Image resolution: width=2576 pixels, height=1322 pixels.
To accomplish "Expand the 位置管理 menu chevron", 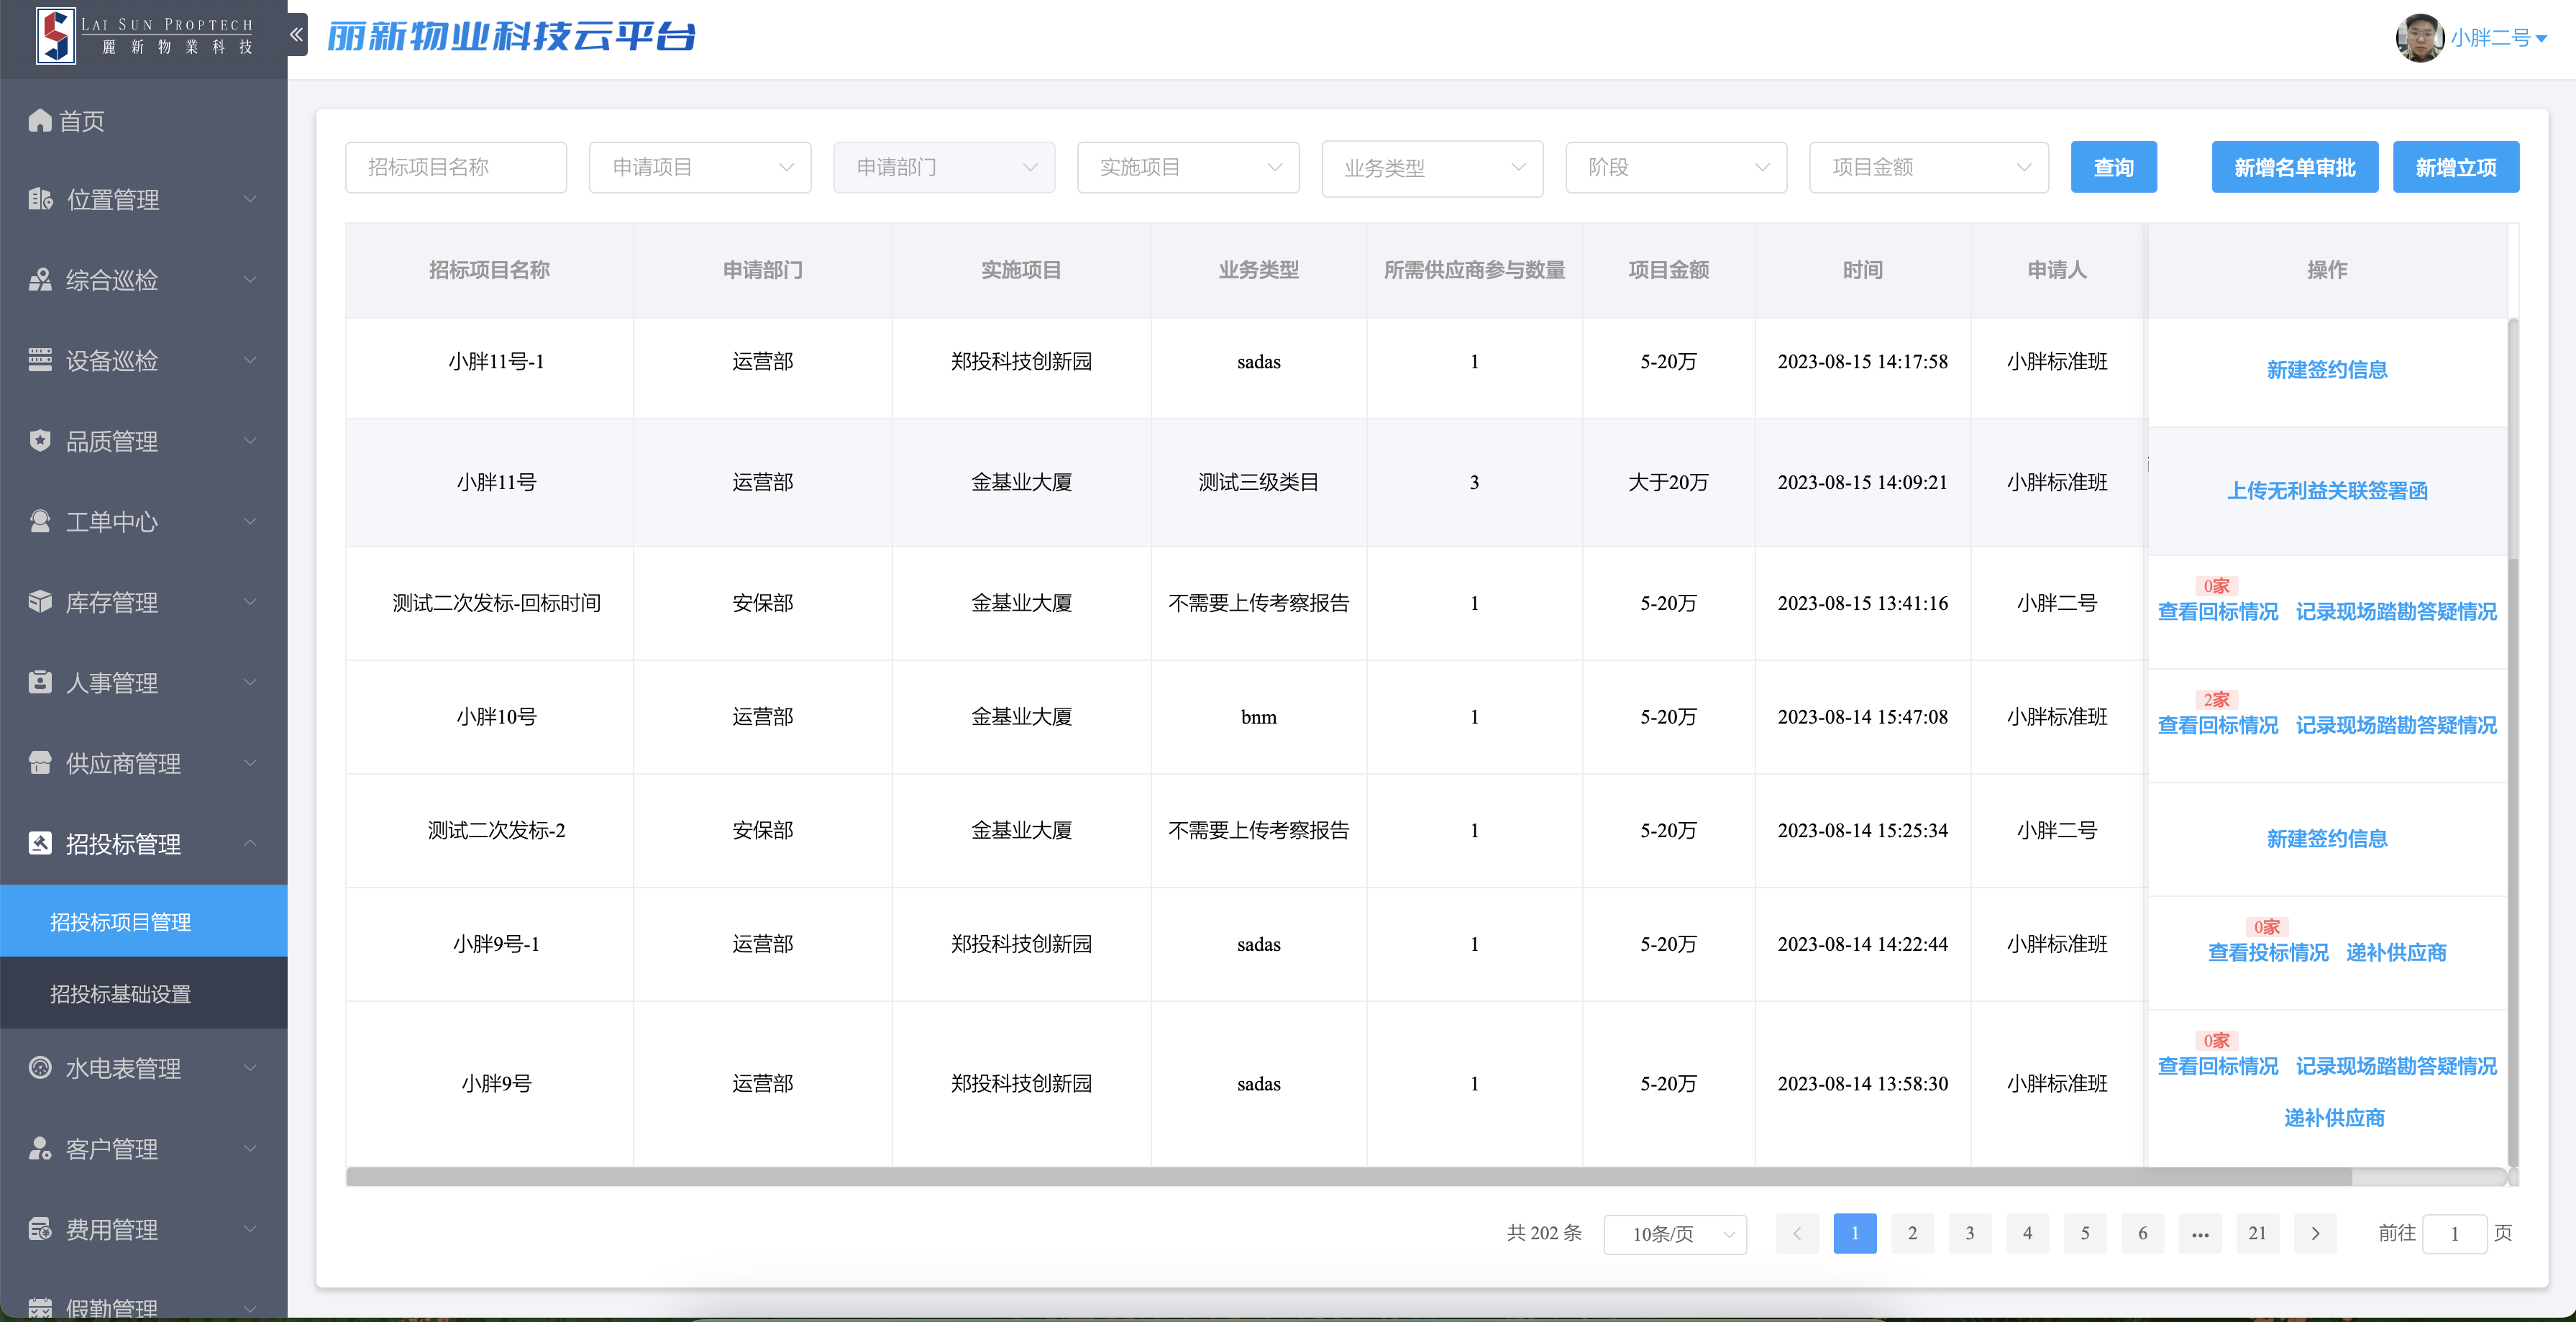I will pyautogui.click(x=250, y=199).
